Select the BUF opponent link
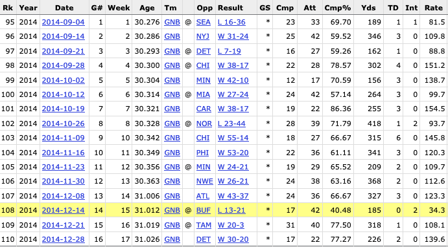Screen dimensions: 448x247 pos(204,210)
